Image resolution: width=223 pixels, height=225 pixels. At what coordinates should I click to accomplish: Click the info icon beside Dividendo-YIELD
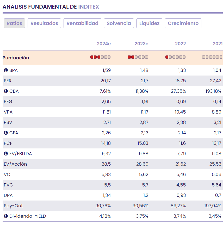click(6, 216)
